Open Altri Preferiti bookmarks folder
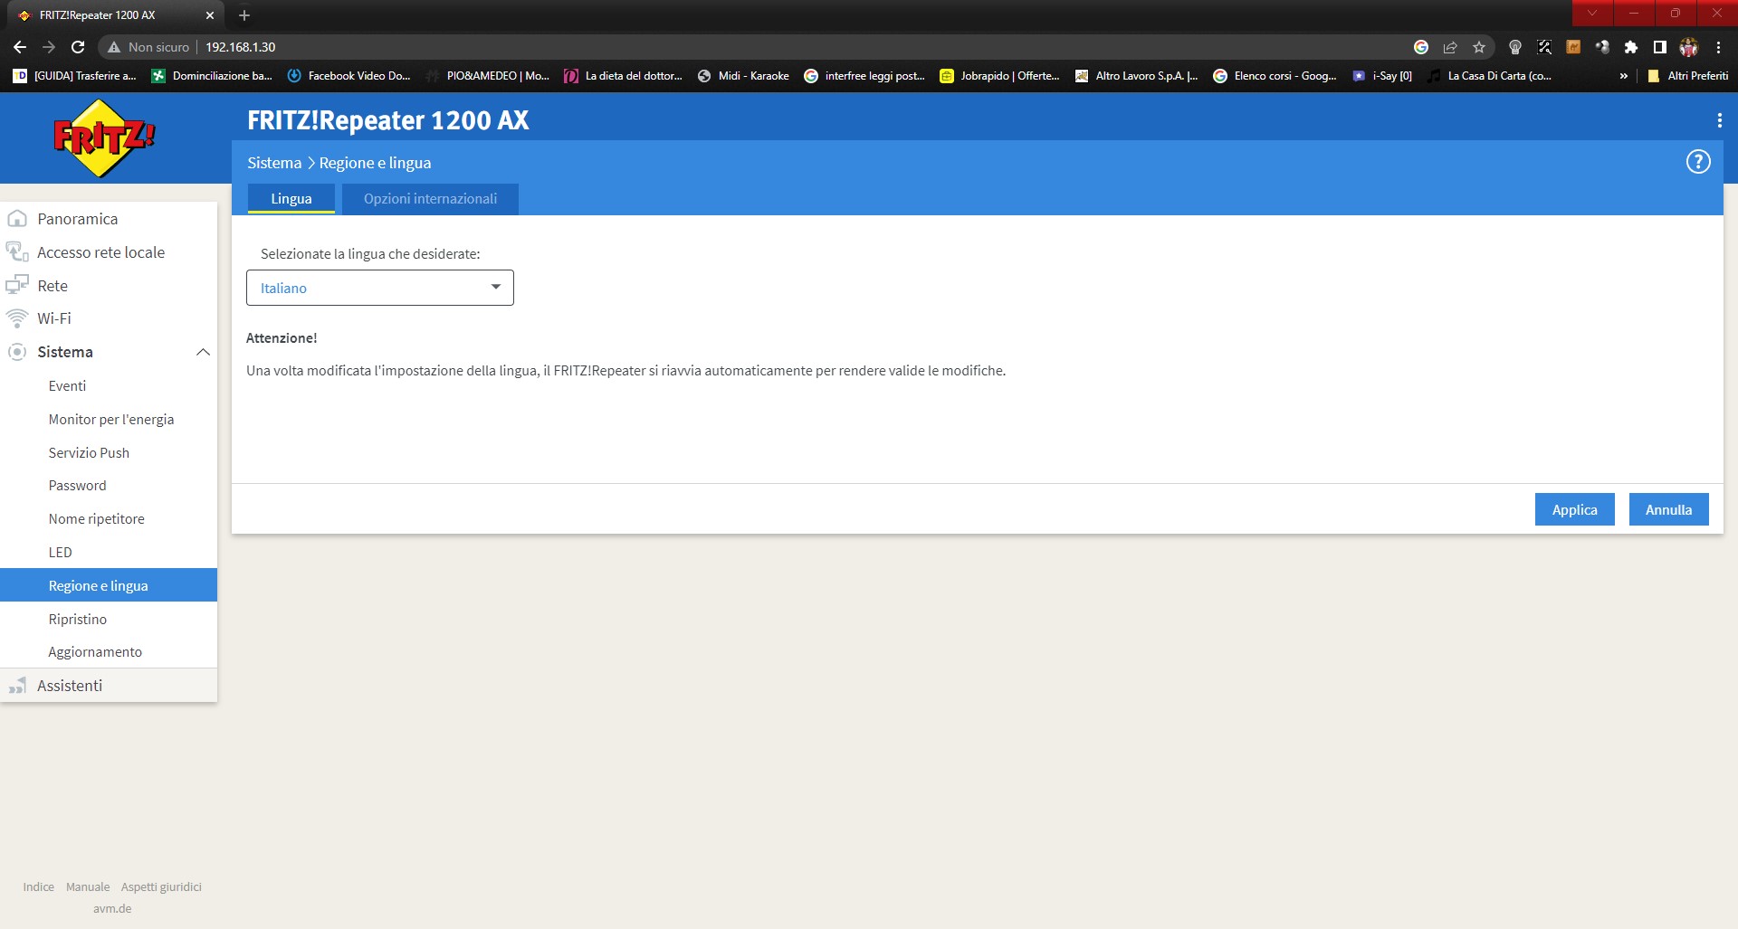The image size is (1738, 929). (1688, 76)
